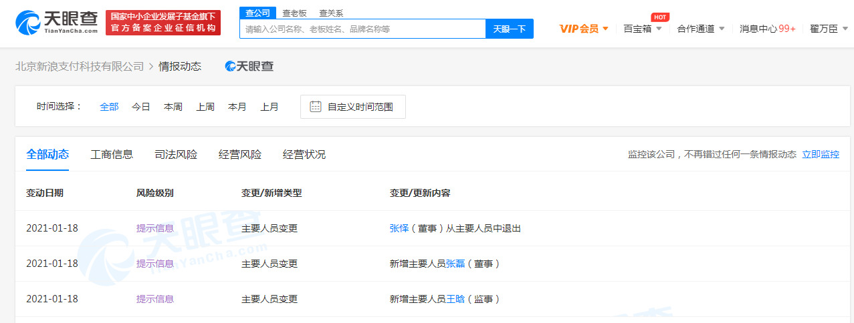Click 主要人员变更 in the 张磊 row
The height and width of the screenshot is (323, 854).
[x=270, y=264]
